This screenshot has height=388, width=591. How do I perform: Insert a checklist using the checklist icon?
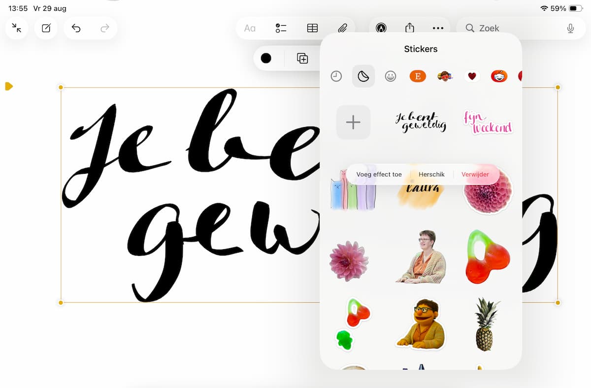point(281,28)
